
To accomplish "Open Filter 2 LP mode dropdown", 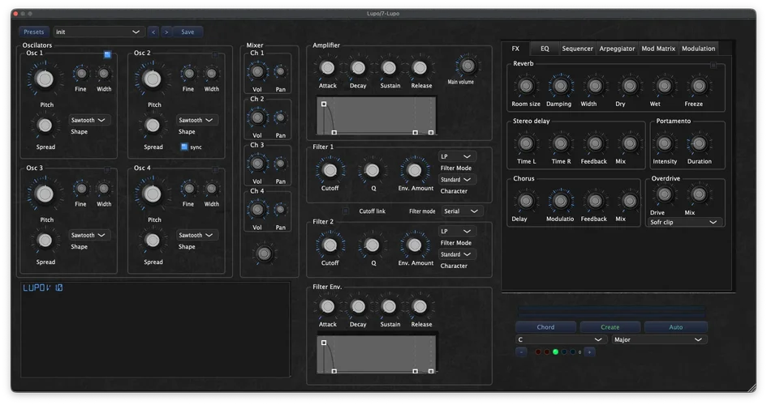I will [x=456, y=232].
